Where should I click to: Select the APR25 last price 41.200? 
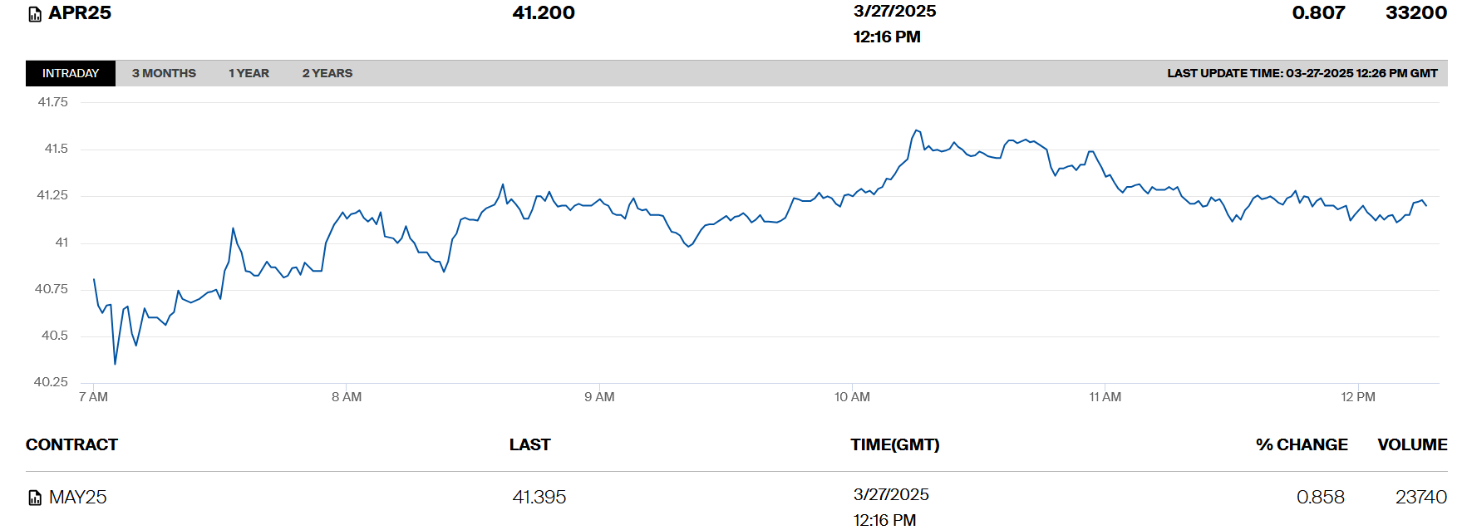pos(544,13)
